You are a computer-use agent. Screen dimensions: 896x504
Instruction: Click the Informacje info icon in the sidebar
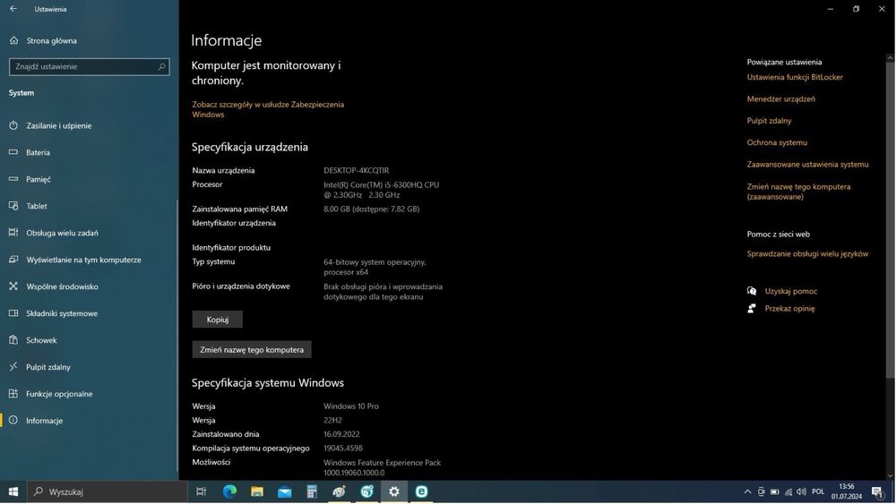tap(13, 420)
